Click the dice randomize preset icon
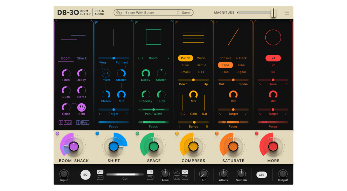347x191 pixels. pyautogui.click(x=119, y=13)
